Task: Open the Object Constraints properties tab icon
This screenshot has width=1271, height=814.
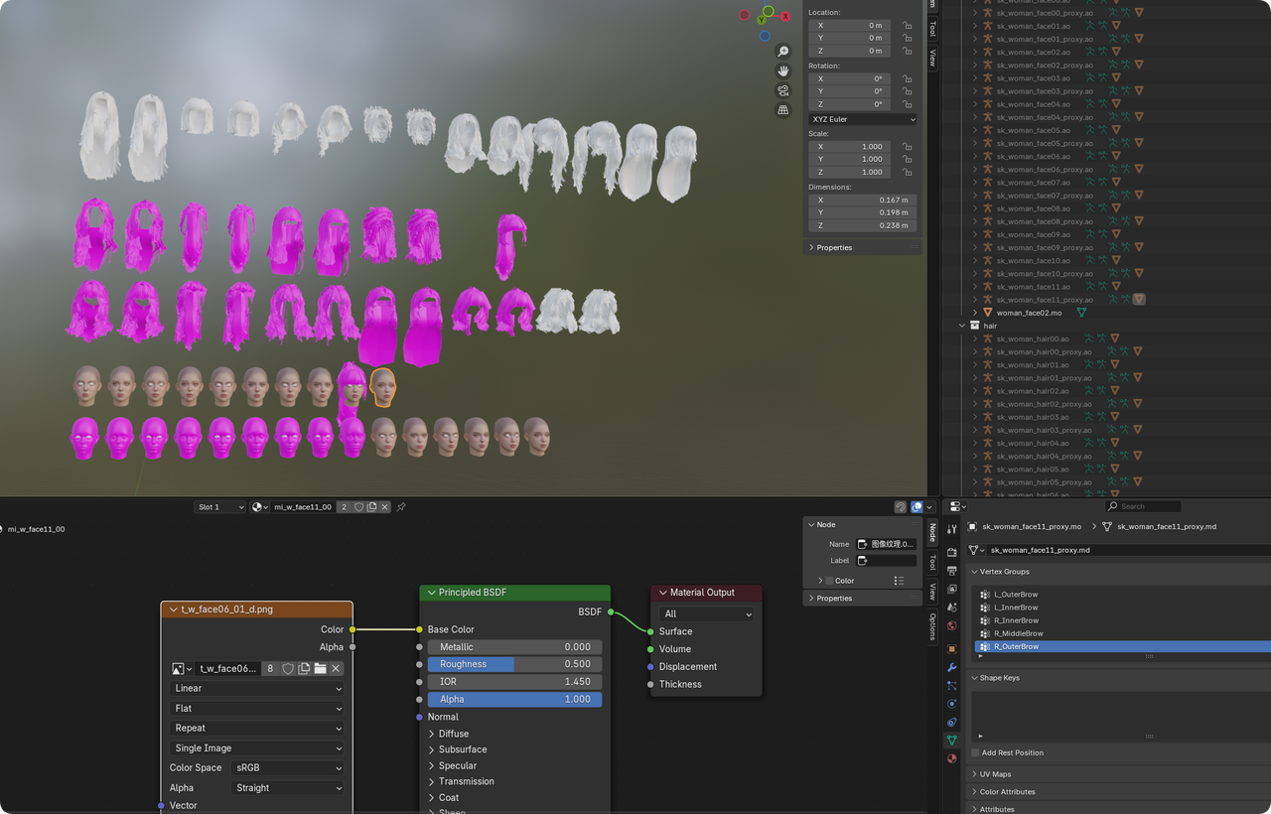Action: click(952, 722)
